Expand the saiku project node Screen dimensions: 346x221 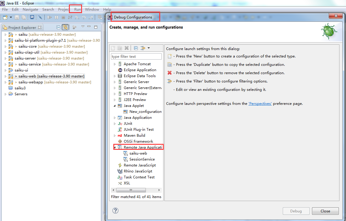5,35
